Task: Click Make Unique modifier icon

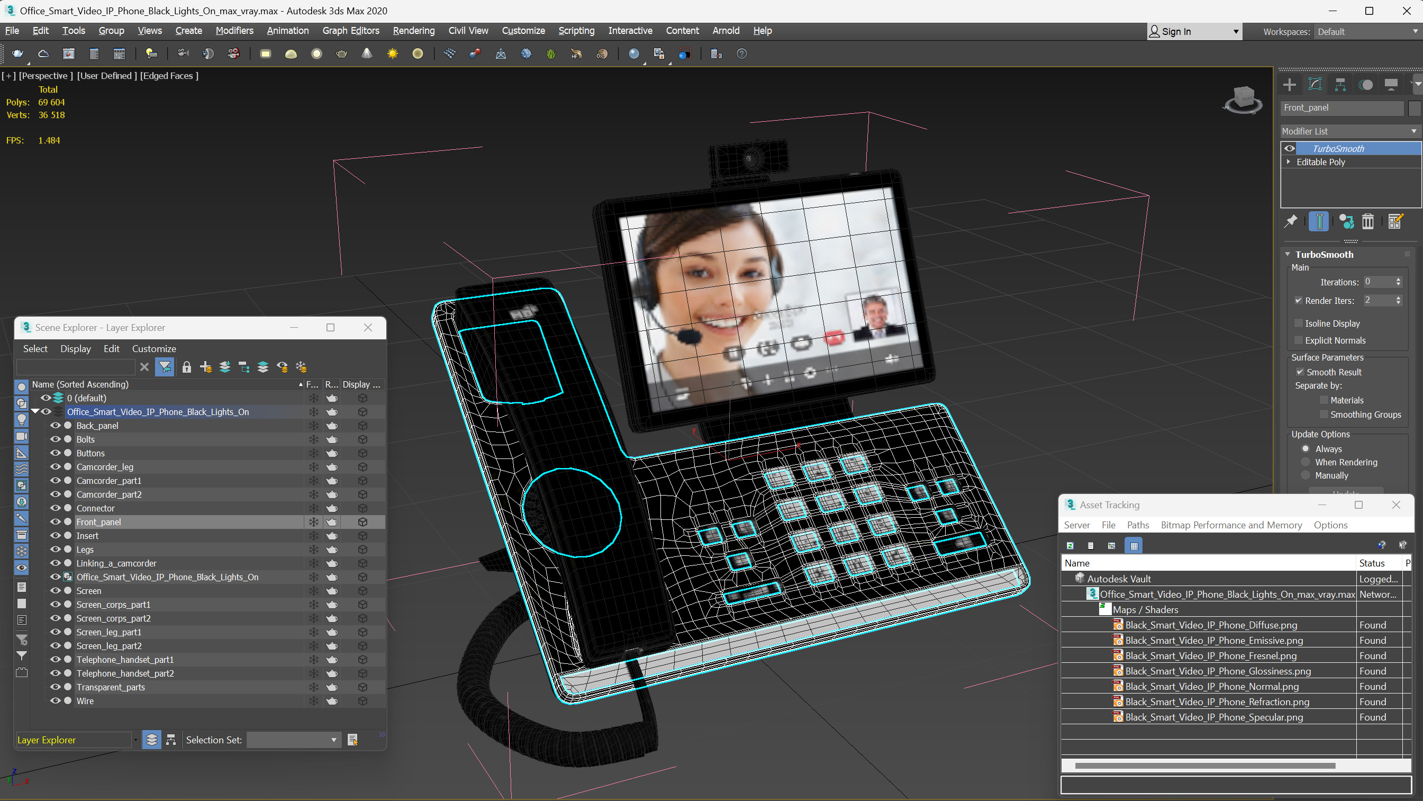Action: pyautogui.click(x=1346, y=222)
